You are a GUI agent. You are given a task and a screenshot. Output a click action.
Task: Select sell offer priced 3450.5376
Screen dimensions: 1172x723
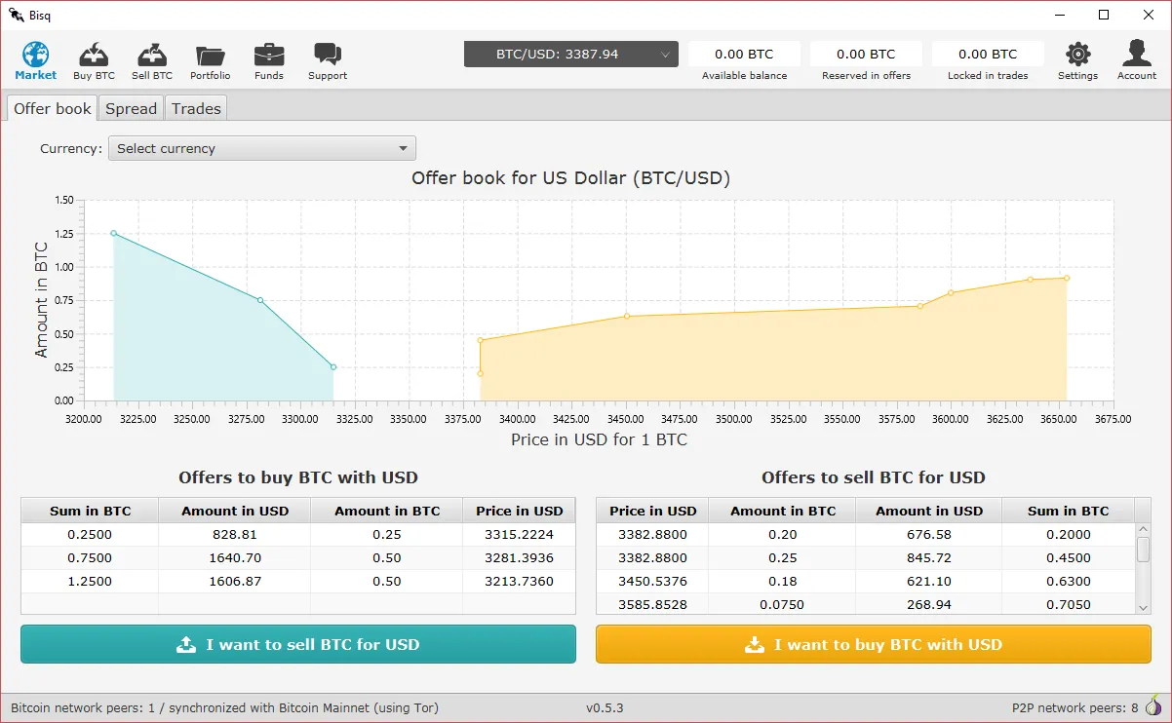(866, 582)
